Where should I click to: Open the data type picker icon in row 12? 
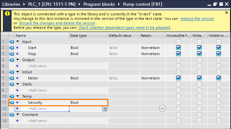tap(105, 109)
